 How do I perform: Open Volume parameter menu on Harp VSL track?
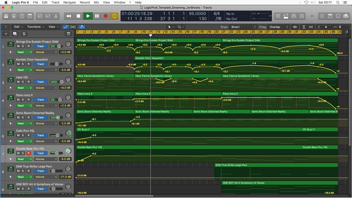(46, 88)
